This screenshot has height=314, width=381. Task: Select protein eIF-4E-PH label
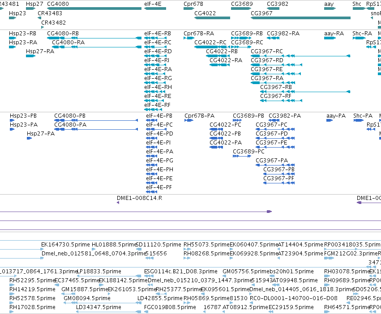(x=160, y=169)
